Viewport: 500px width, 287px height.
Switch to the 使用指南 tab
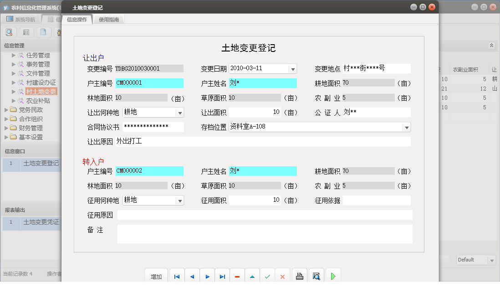[109, 20]
